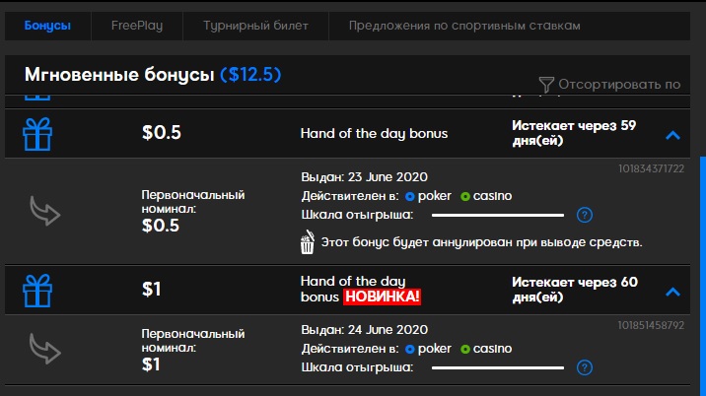The height and width of the screenshot is (396, 706).
Task: Collapse the $1 Hand of the day bonus
Action: [x=672, y=292]
